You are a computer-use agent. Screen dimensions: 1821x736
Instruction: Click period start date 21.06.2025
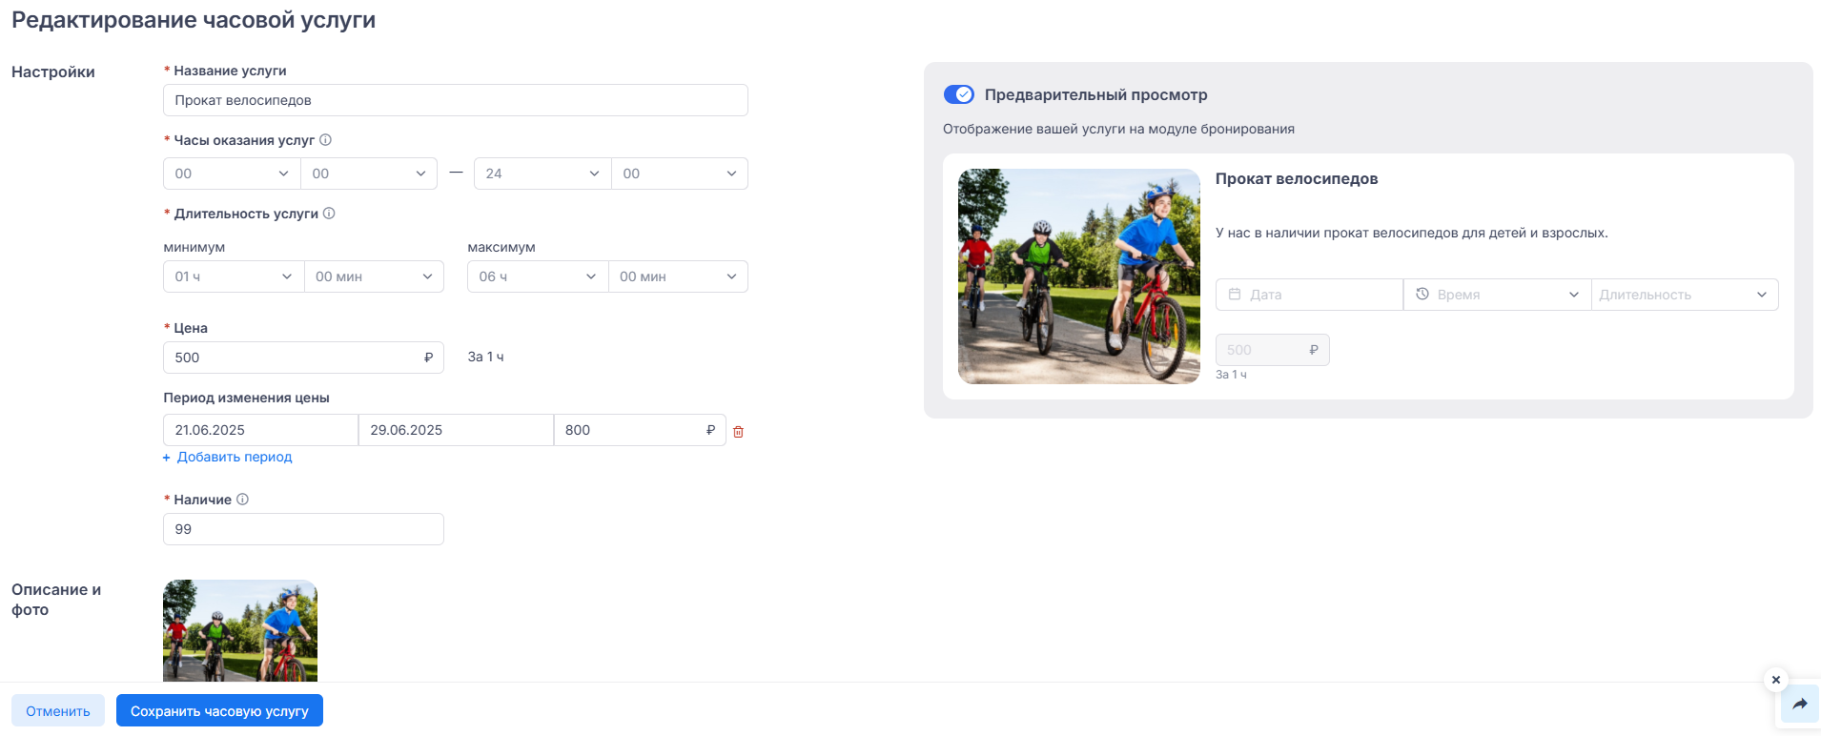pyautogui.click(x=260, y=430)
